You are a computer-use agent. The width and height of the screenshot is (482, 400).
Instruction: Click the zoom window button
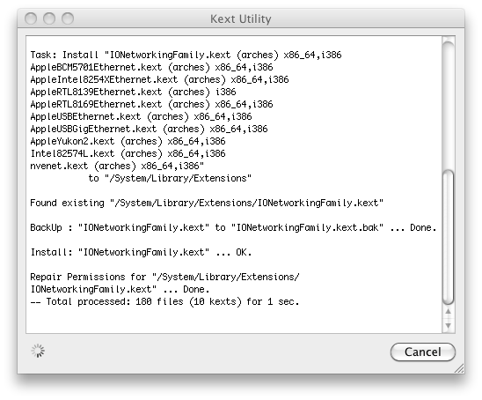(68, 19)
